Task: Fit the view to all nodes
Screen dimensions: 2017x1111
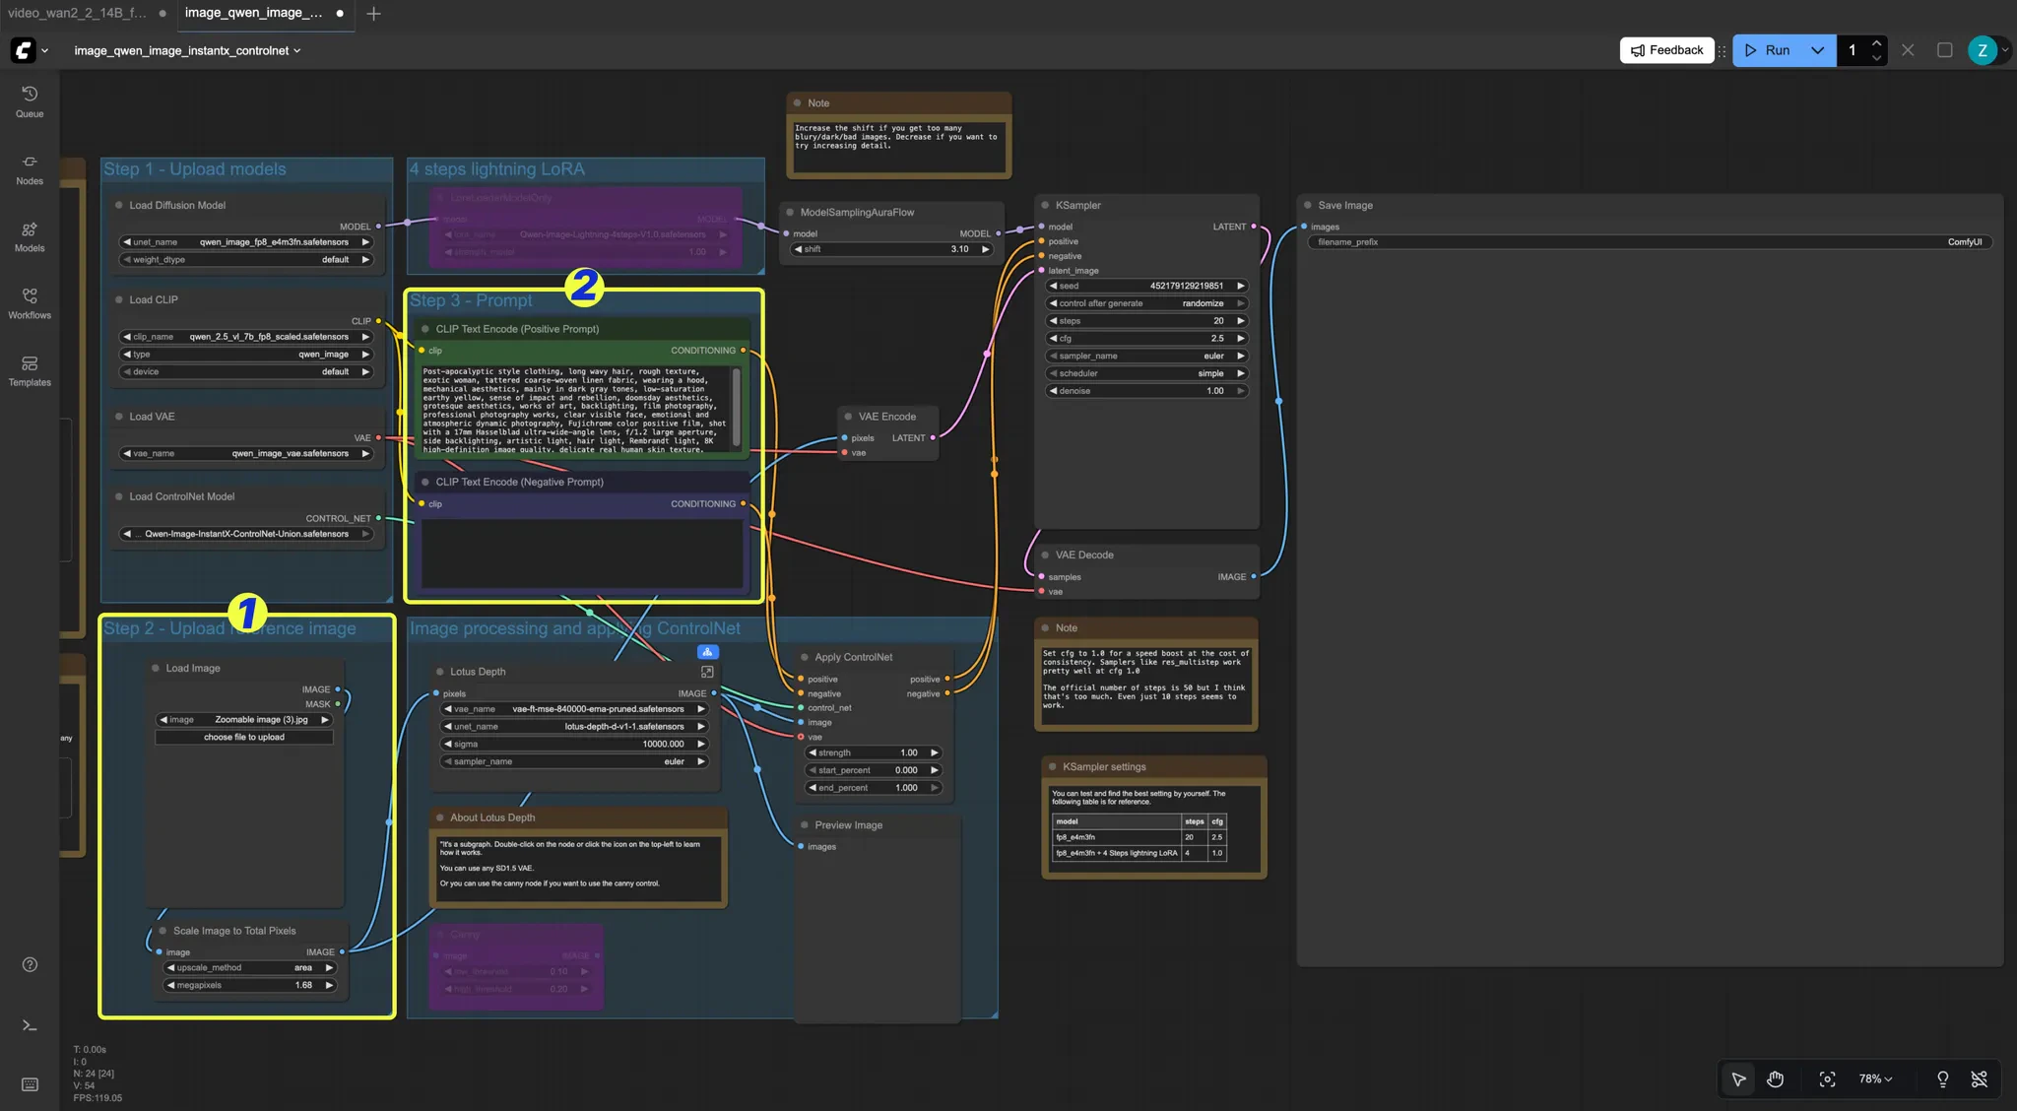Action: (1828, 1078)
